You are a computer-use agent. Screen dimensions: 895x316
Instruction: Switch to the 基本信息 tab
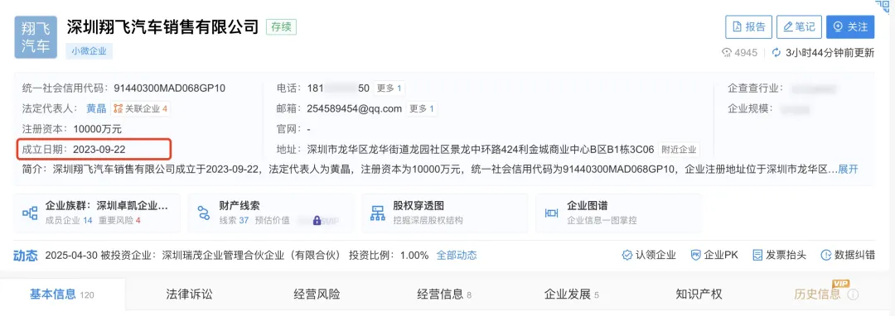61,294
